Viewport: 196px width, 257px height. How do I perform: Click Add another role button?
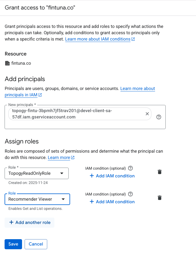29,223
